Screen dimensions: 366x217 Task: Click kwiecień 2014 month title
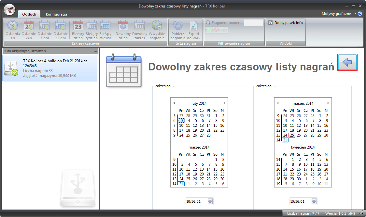pos(303,147)
